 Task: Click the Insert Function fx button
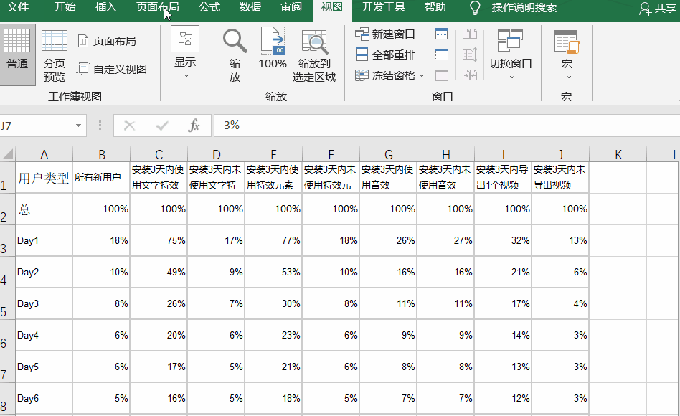pyautogui.click(x=194, y=126)
